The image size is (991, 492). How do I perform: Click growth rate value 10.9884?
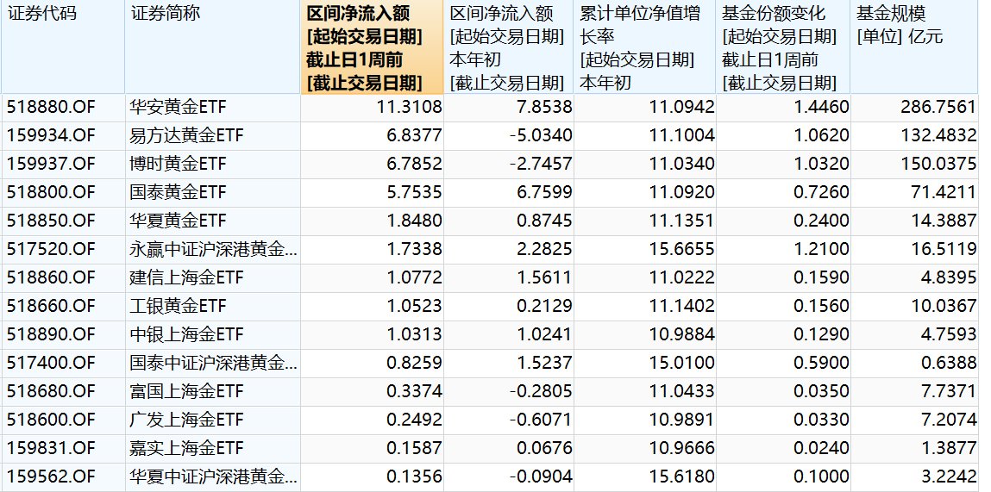pos(682,334)
